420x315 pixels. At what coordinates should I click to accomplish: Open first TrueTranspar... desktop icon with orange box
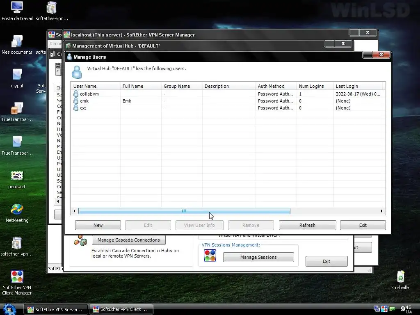[17, 112]
